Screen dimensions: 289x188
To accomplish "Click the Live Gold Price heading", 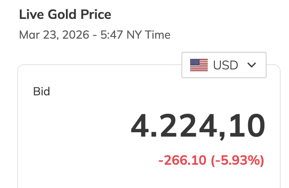I will tap(65, 15).
